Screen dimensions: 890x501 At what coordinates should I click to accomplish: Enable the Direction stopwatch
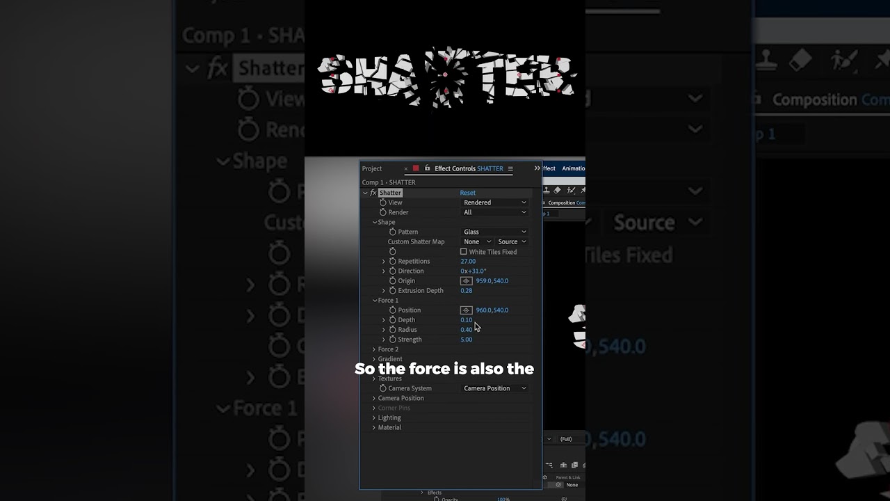coord(393,271)
